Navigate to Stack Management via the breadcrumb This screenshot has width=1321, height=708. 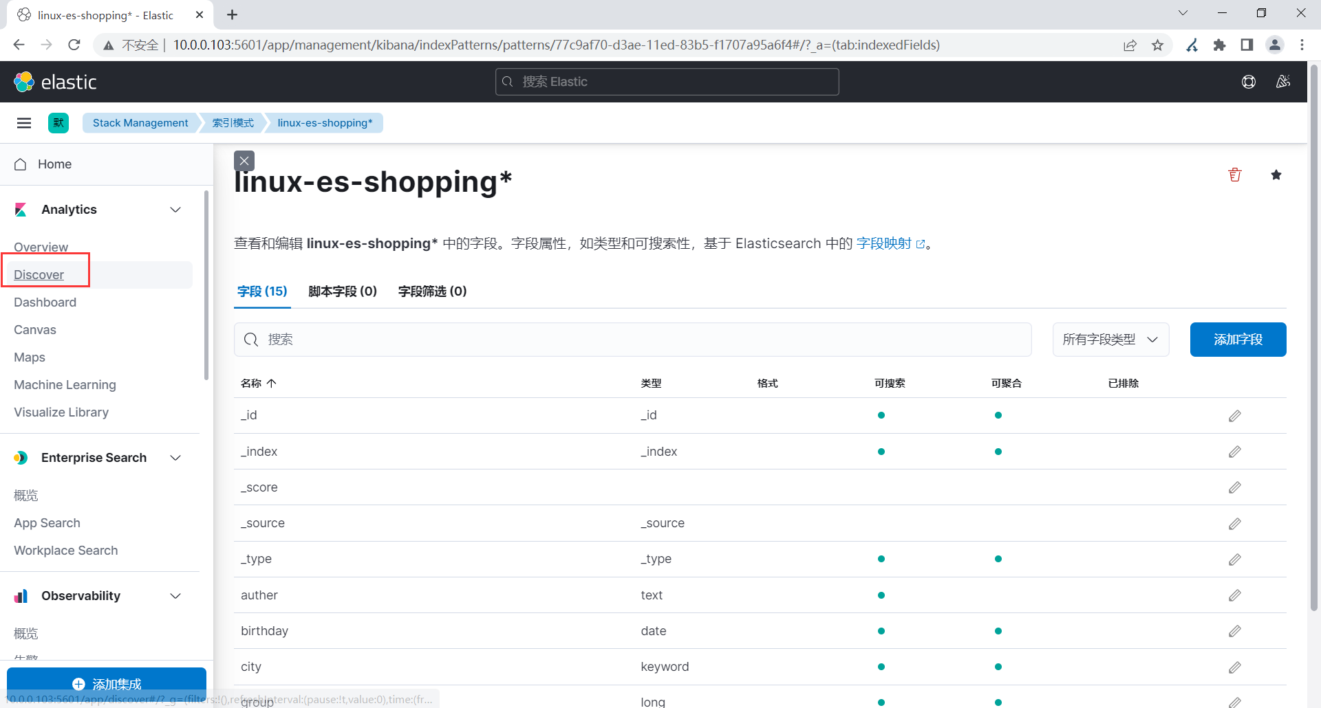[140, 122]
